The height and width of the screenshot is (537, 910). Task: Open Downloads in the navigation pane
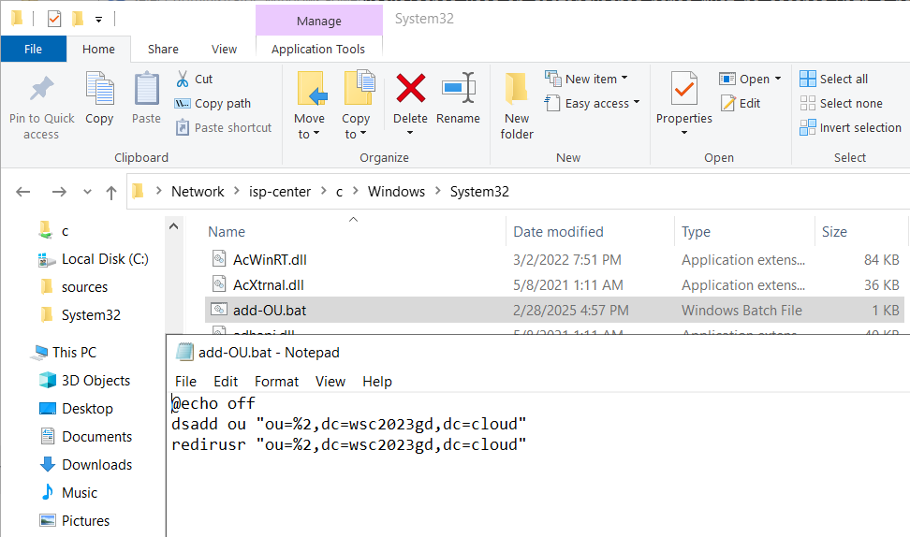[x=97, y=465]
